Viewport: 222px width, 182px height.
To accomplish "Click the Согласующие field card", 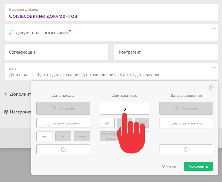I will coord(56,52).
